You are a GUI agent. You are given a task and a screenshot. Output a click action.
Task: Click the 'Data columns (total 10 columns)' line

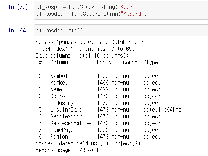point(82,56)
